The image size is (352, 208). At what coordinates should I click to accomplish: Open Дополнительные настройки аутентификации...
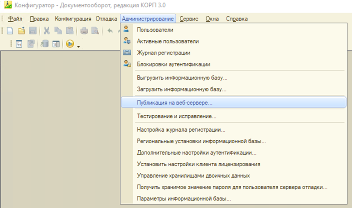[234, 153]
